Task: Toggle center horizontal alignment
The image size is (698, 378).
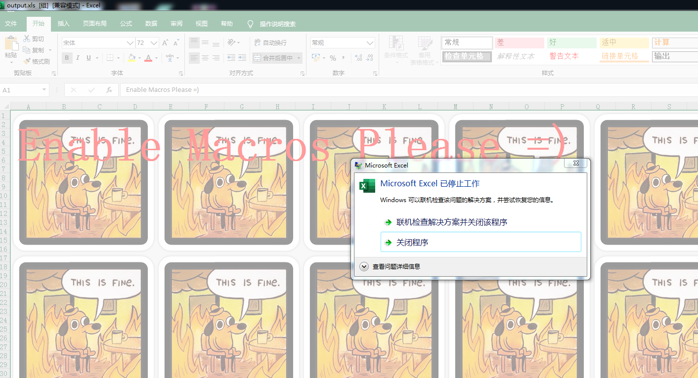Action: (x=205, y=58)
